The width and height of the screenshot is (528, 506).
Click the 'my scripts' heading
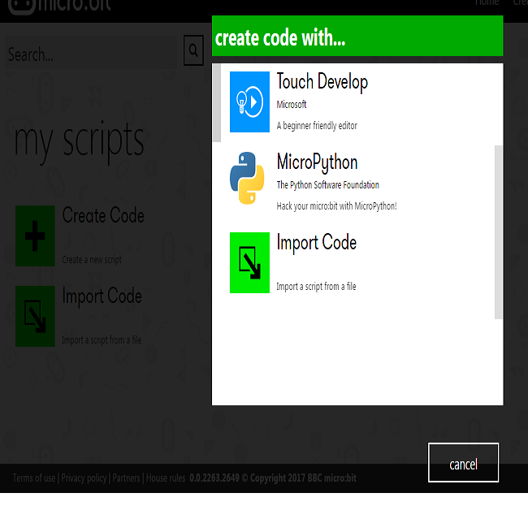point(80,141)
